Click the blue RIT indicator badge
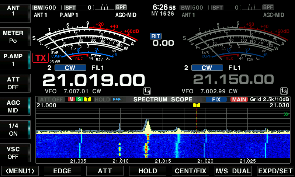Screen dimensions: 295x177 [156, 36]
